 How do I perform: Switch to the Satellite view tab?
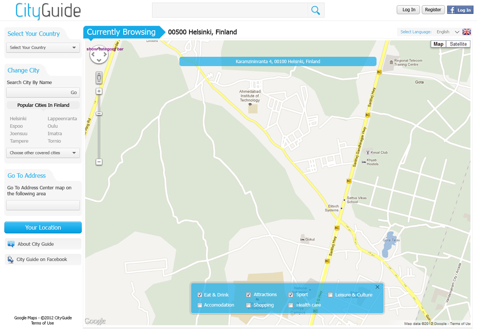[x=458, y=44]
